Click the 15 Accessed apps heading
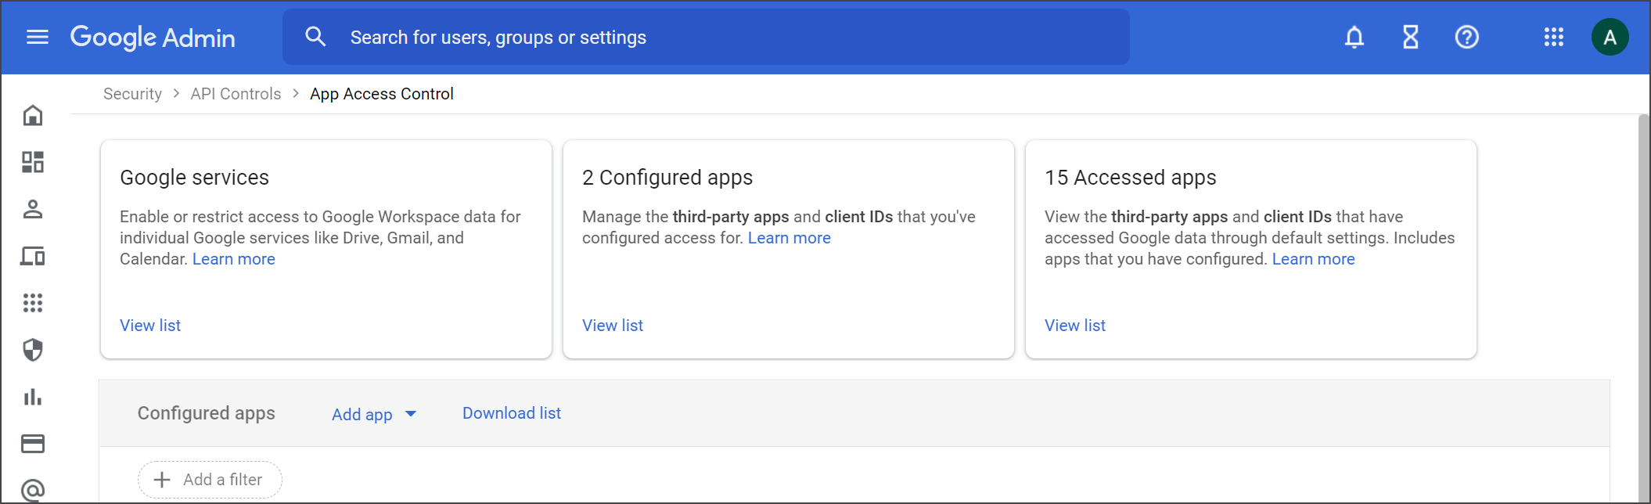 (x=1131, y=178)
